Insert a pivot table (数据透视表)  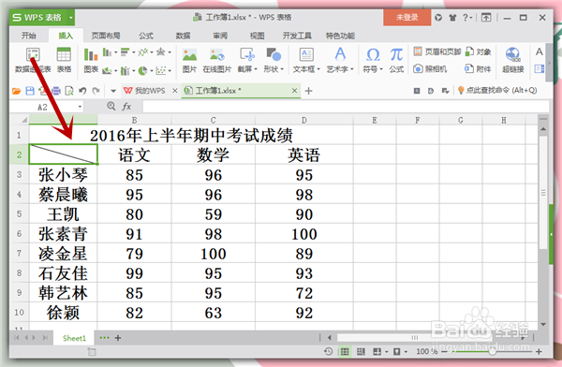(33, 60)
